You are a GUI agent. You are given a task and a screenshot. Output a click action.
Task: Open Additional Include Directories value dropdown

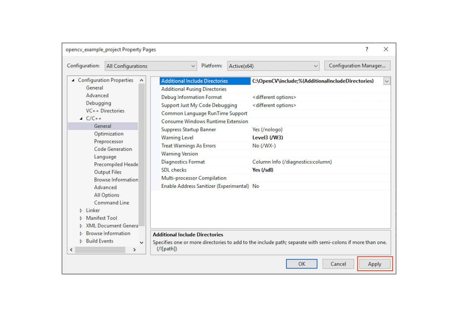[x=387, y=81]
